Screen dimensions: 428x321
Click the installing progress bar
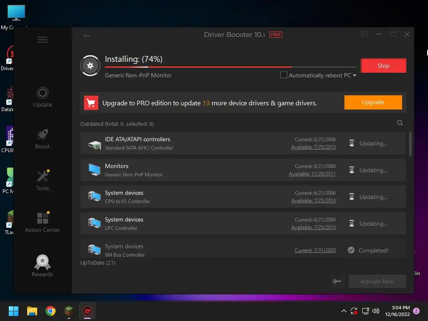230,67
